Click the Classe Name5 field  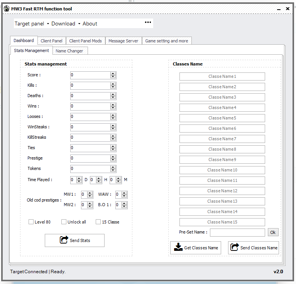(222, 118)
